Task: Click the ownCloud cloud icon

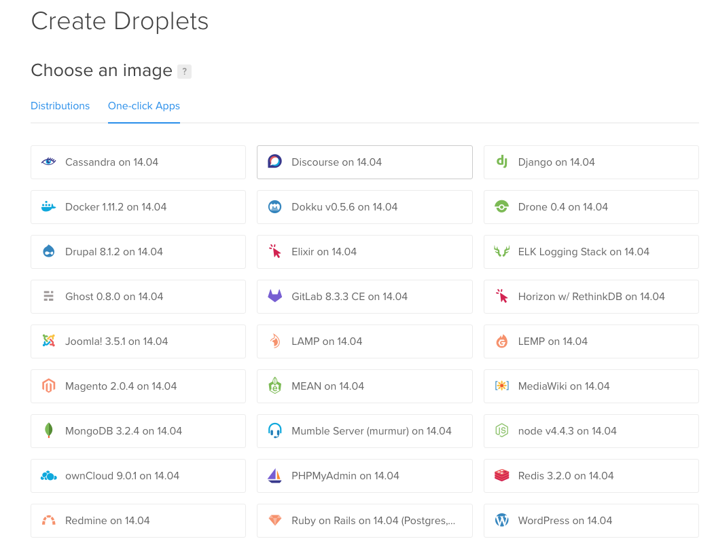Action: tap(49, 475)
